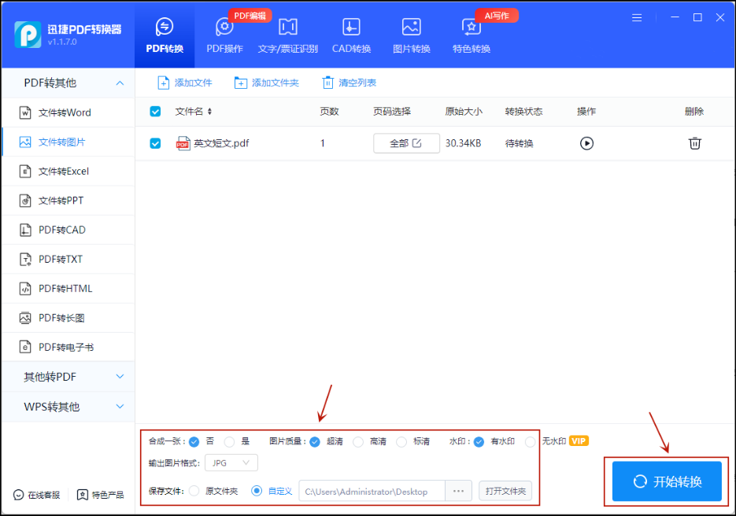
Task: Click the 迅捷PDF转换器 logo icon
Action: tap(28, 35)
